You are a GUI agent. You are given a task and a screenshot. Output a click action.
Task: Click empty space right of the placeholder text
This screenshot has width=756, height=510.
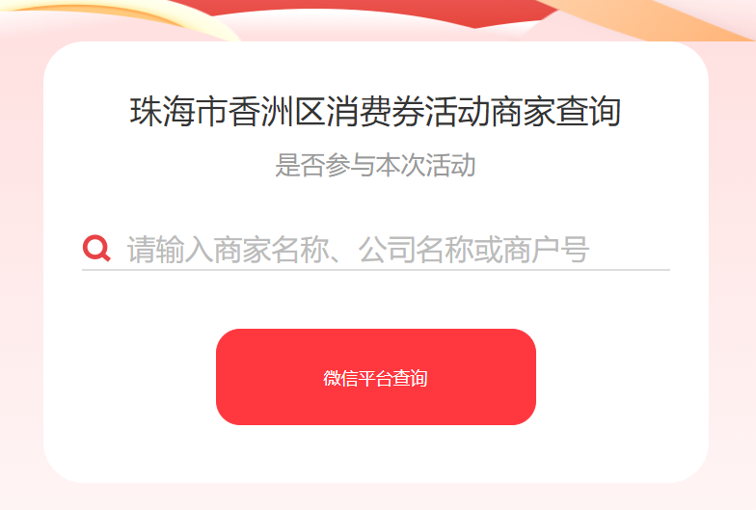pyautogui.click(x=629, y=250)
